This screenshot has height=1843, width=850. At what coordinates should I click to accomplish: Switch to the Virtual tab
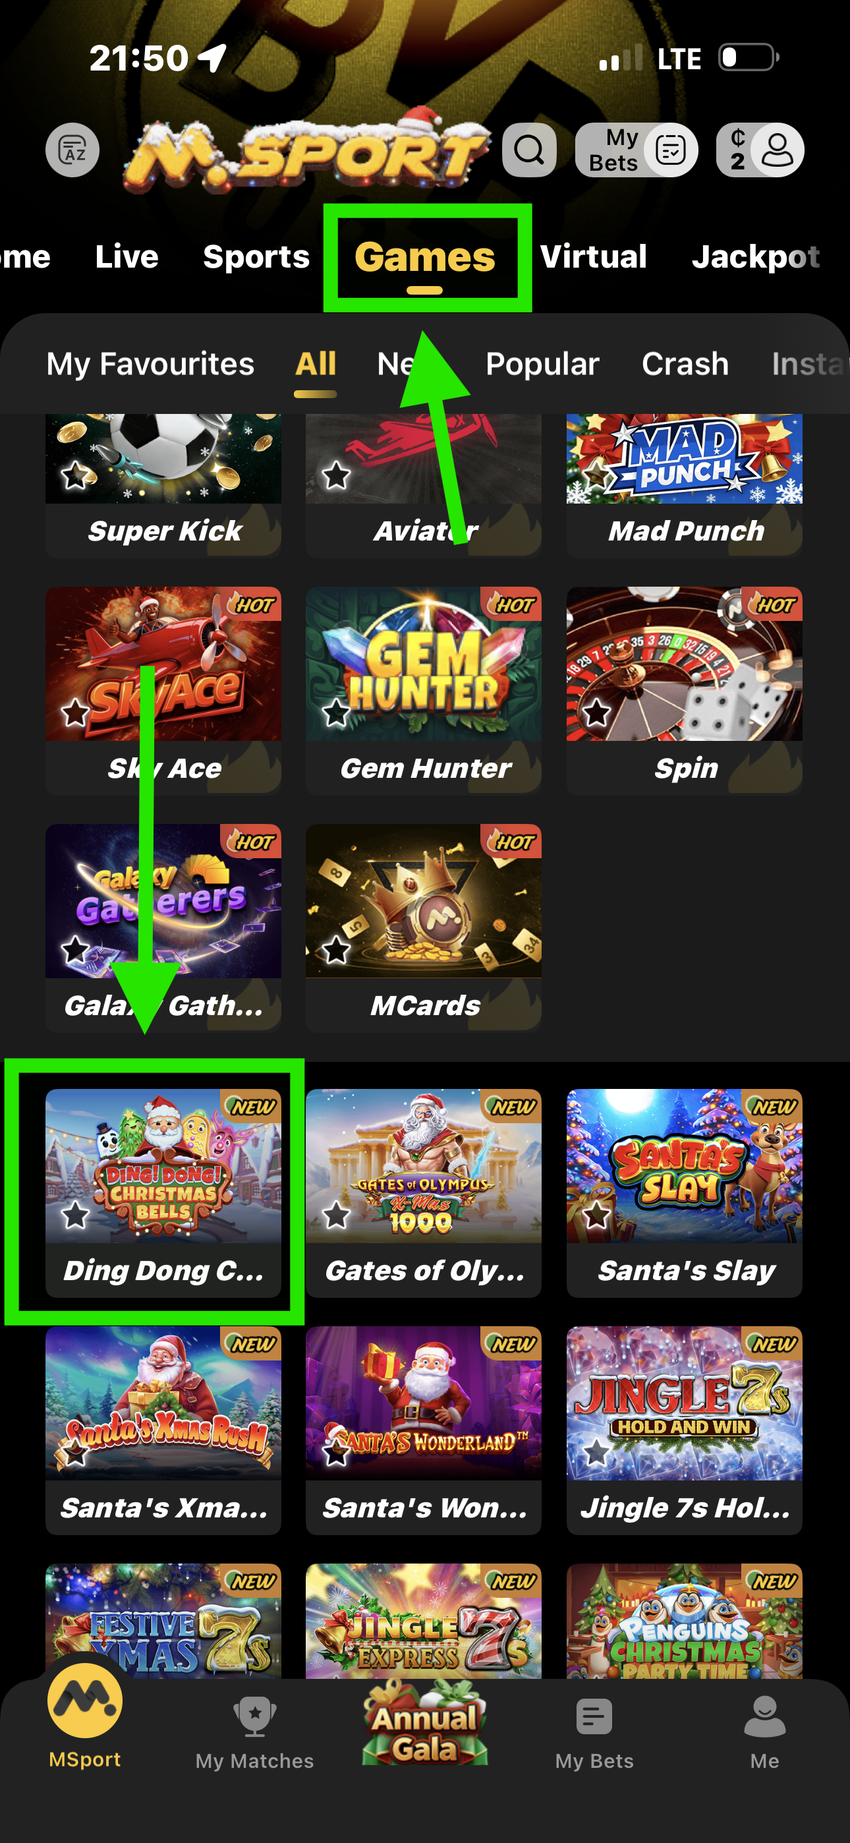pos(593,257)
